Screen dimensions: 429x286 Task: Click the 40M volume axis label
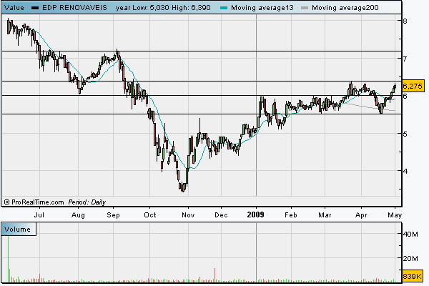pos(410,235)
